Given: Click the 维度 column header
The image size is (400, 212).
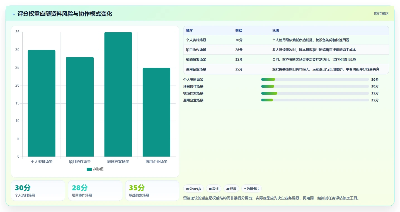Looking at the screenshot, I should [x=190, y=31].
